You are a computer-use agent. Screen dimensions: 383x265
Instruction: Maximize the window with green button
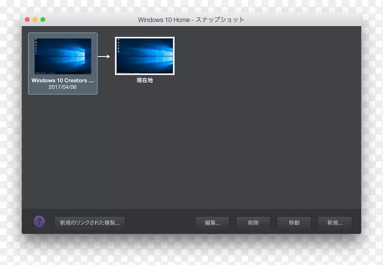(43, 20)
